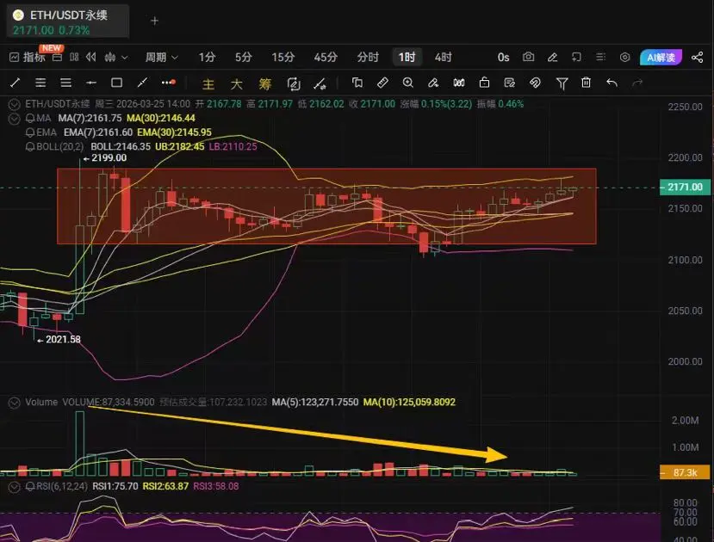The width and height of the screenshot is (714, 542).
Task: Click the 87.3k volume axis label
Action: point(685,472)
